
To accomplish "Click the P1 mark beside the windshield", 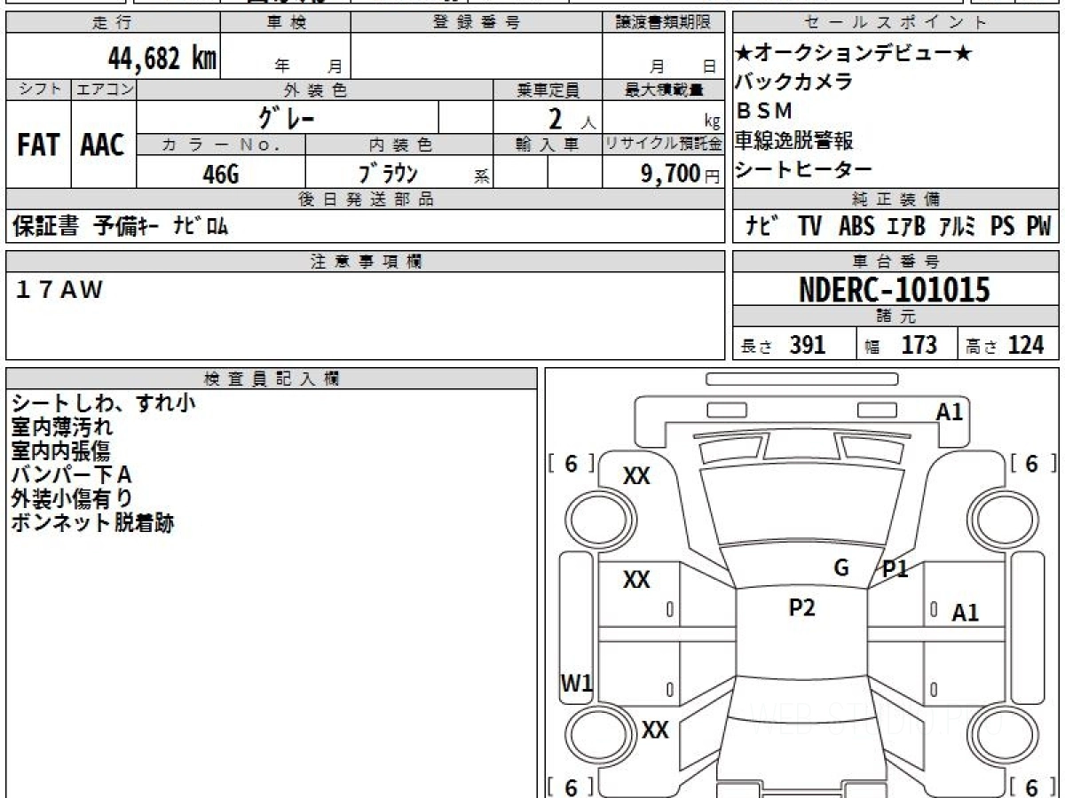I will tap(895, 569).
